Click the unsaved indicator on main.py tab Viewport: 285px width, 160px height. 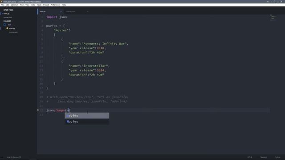pos(61,12)
